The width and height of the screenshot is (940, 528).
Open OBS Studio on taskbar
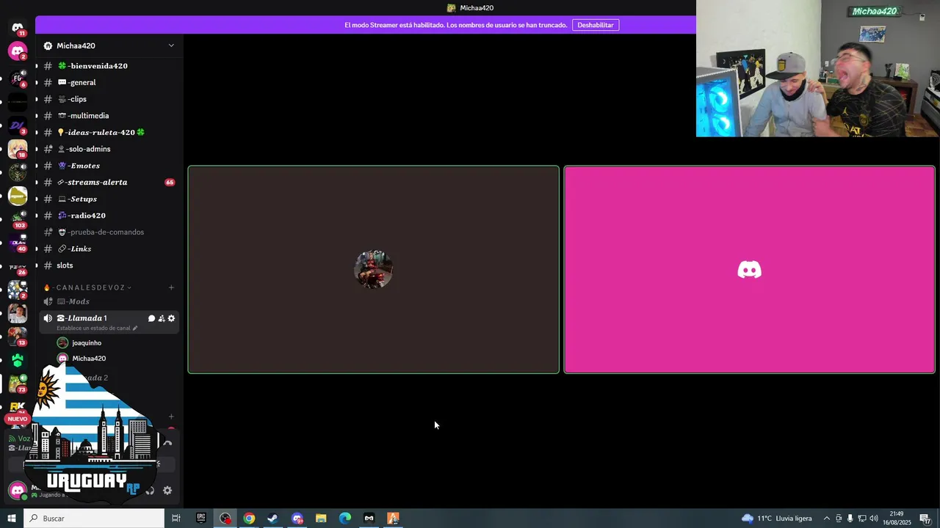pos(225,518)
